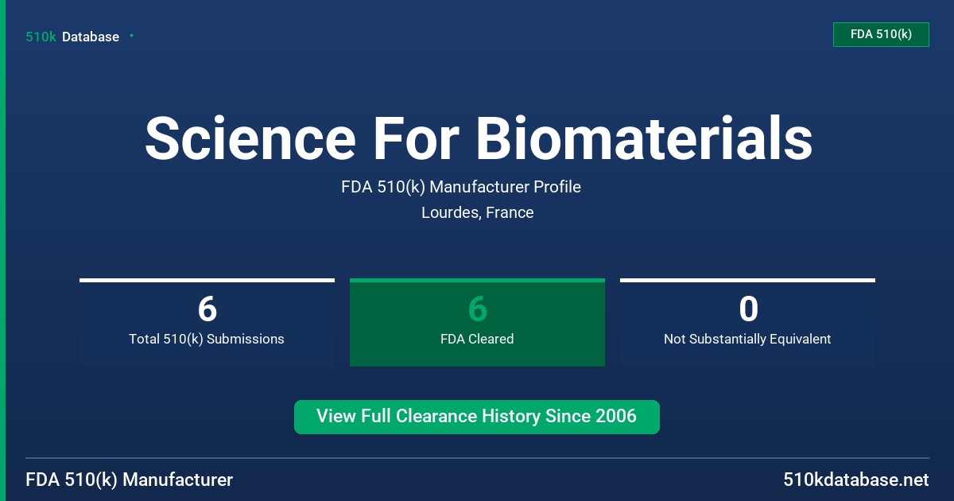954x501 pixels.
Task: Select the FDA Cleared stat card
Action: (477, 323)
